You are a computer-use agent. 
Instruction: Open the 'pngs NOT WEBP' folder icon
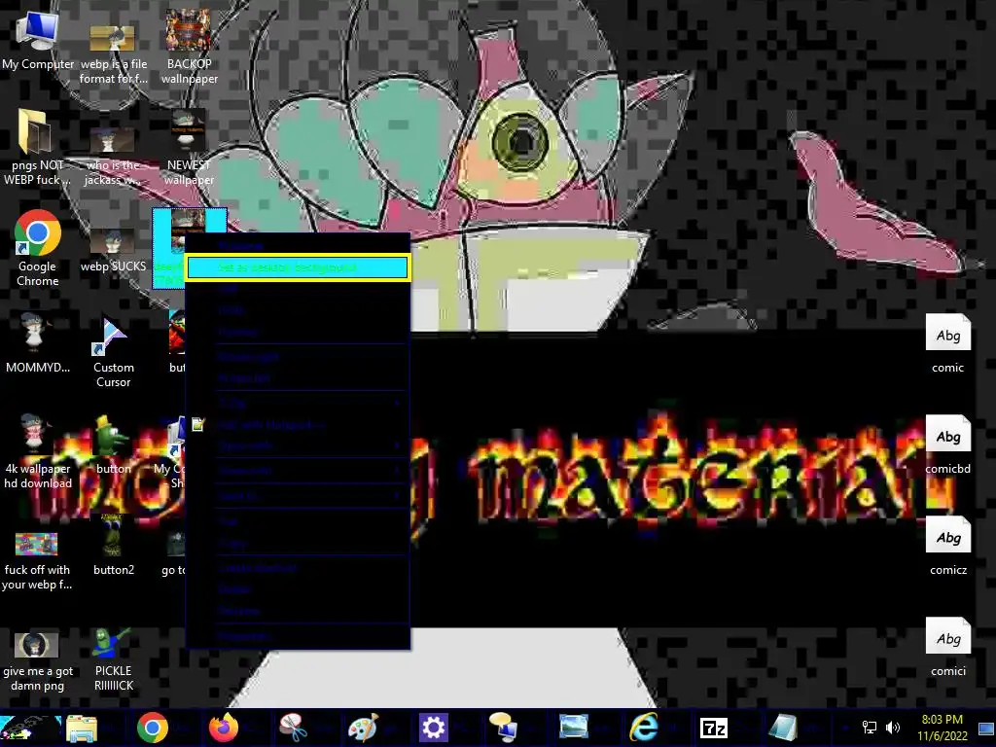pyautogui.click(x=36, y=146)
